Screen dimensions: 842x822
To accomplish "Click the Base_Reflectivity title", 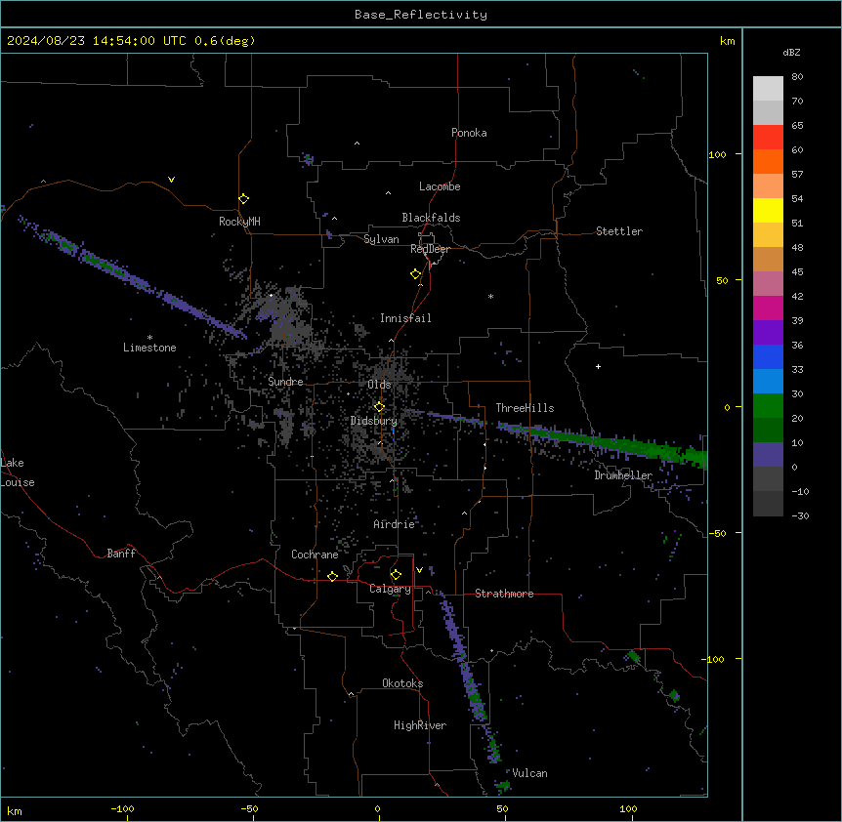I will (421, 15).
